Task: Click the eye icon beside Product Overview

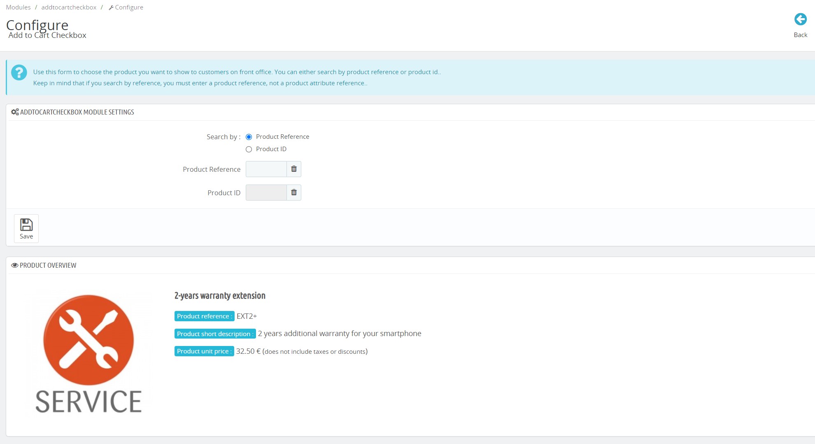Action: pos(14,265)
